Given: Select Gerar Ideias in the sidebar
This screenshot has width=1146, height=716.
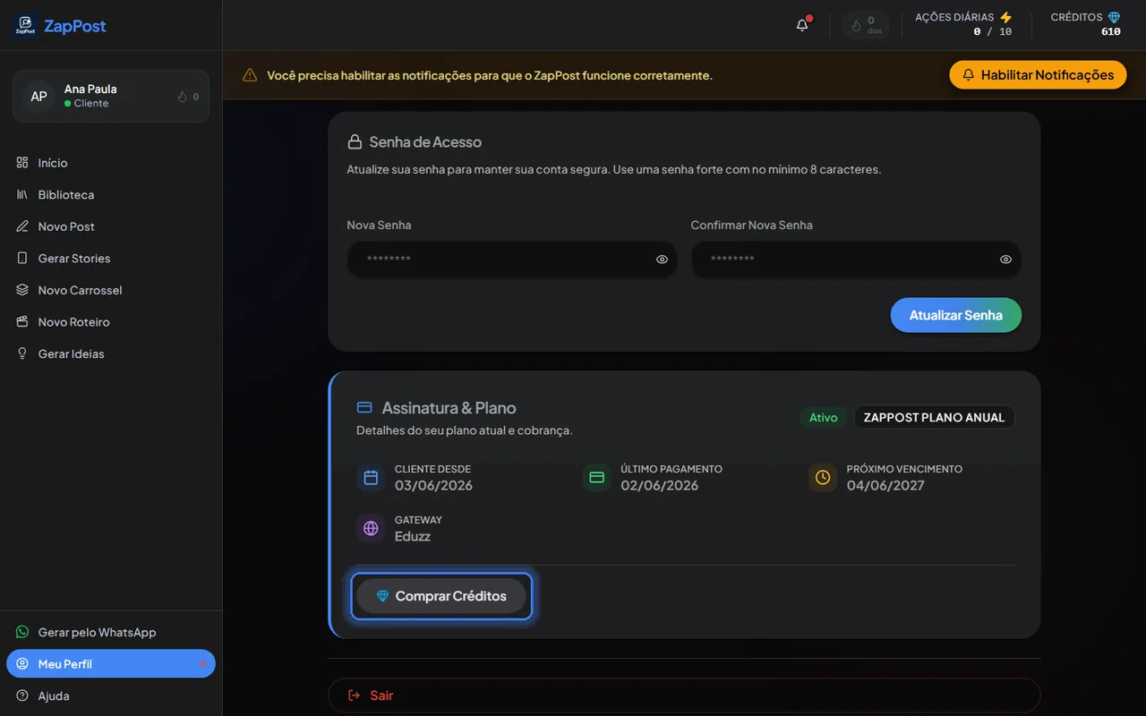Looking at the screenshot, I should pyautogui.click(x=111, y=354).
